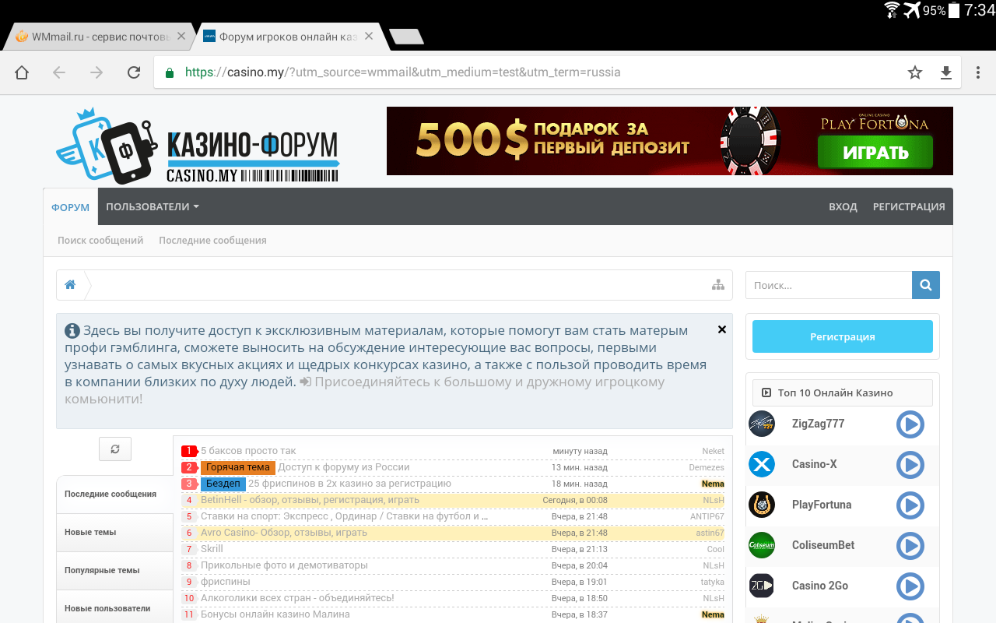Select the Новые пользователи tab
The width and height of the screenshot is (996, 623).
click(x=114, y=608)
